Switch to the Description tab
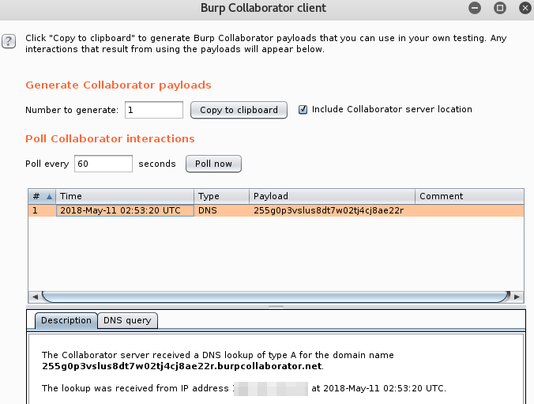 click(66, 320)
